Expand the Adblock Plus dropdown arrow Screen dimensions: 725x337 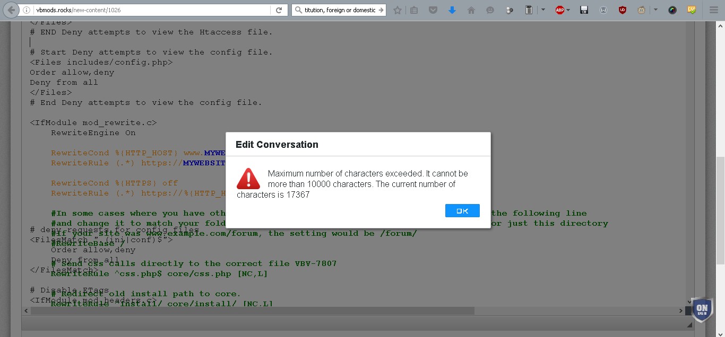pyautogui.click(x=568, y=10)
